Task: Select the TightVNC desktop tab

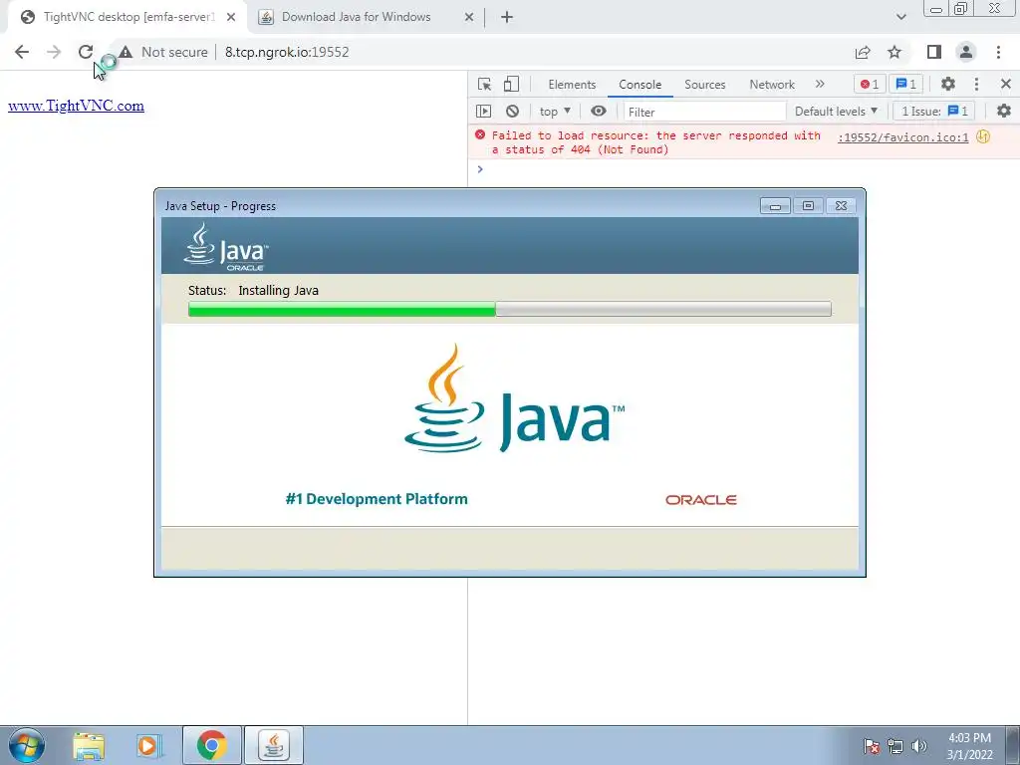Action: point(128,17)
